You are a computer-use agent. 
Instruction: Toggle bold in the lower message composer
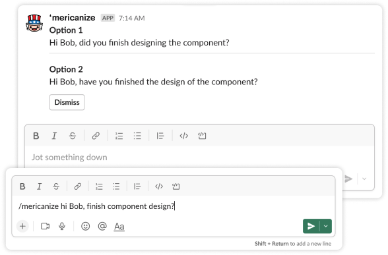[22, 186]
